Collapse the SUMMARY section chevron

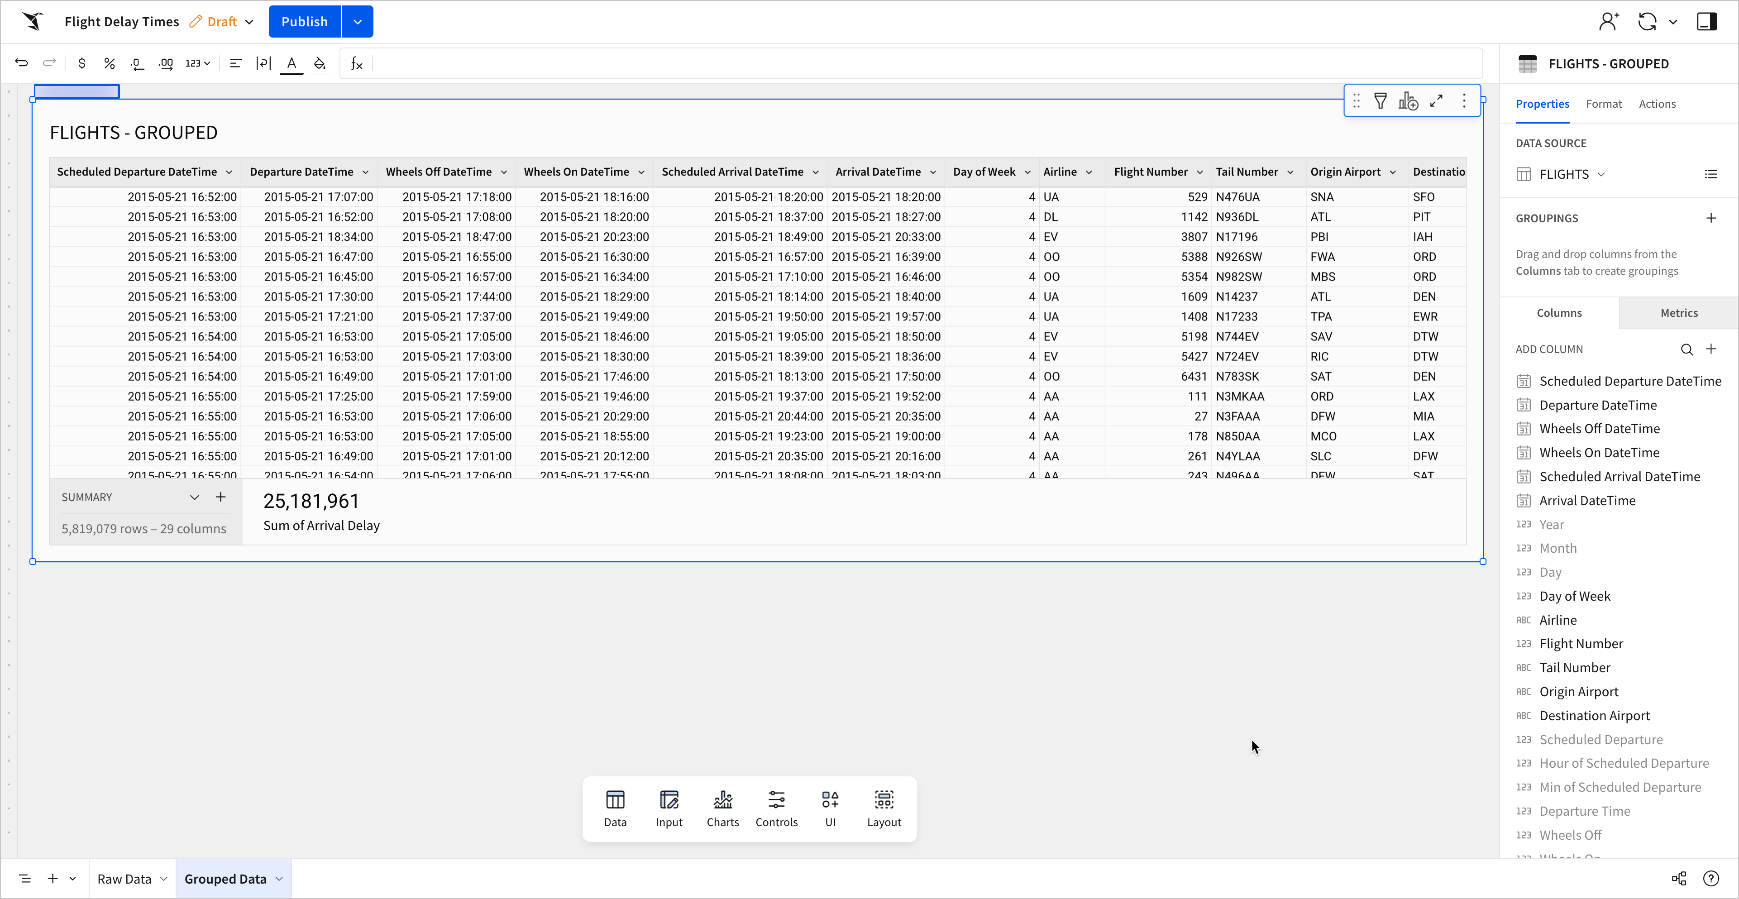[195, 497]
